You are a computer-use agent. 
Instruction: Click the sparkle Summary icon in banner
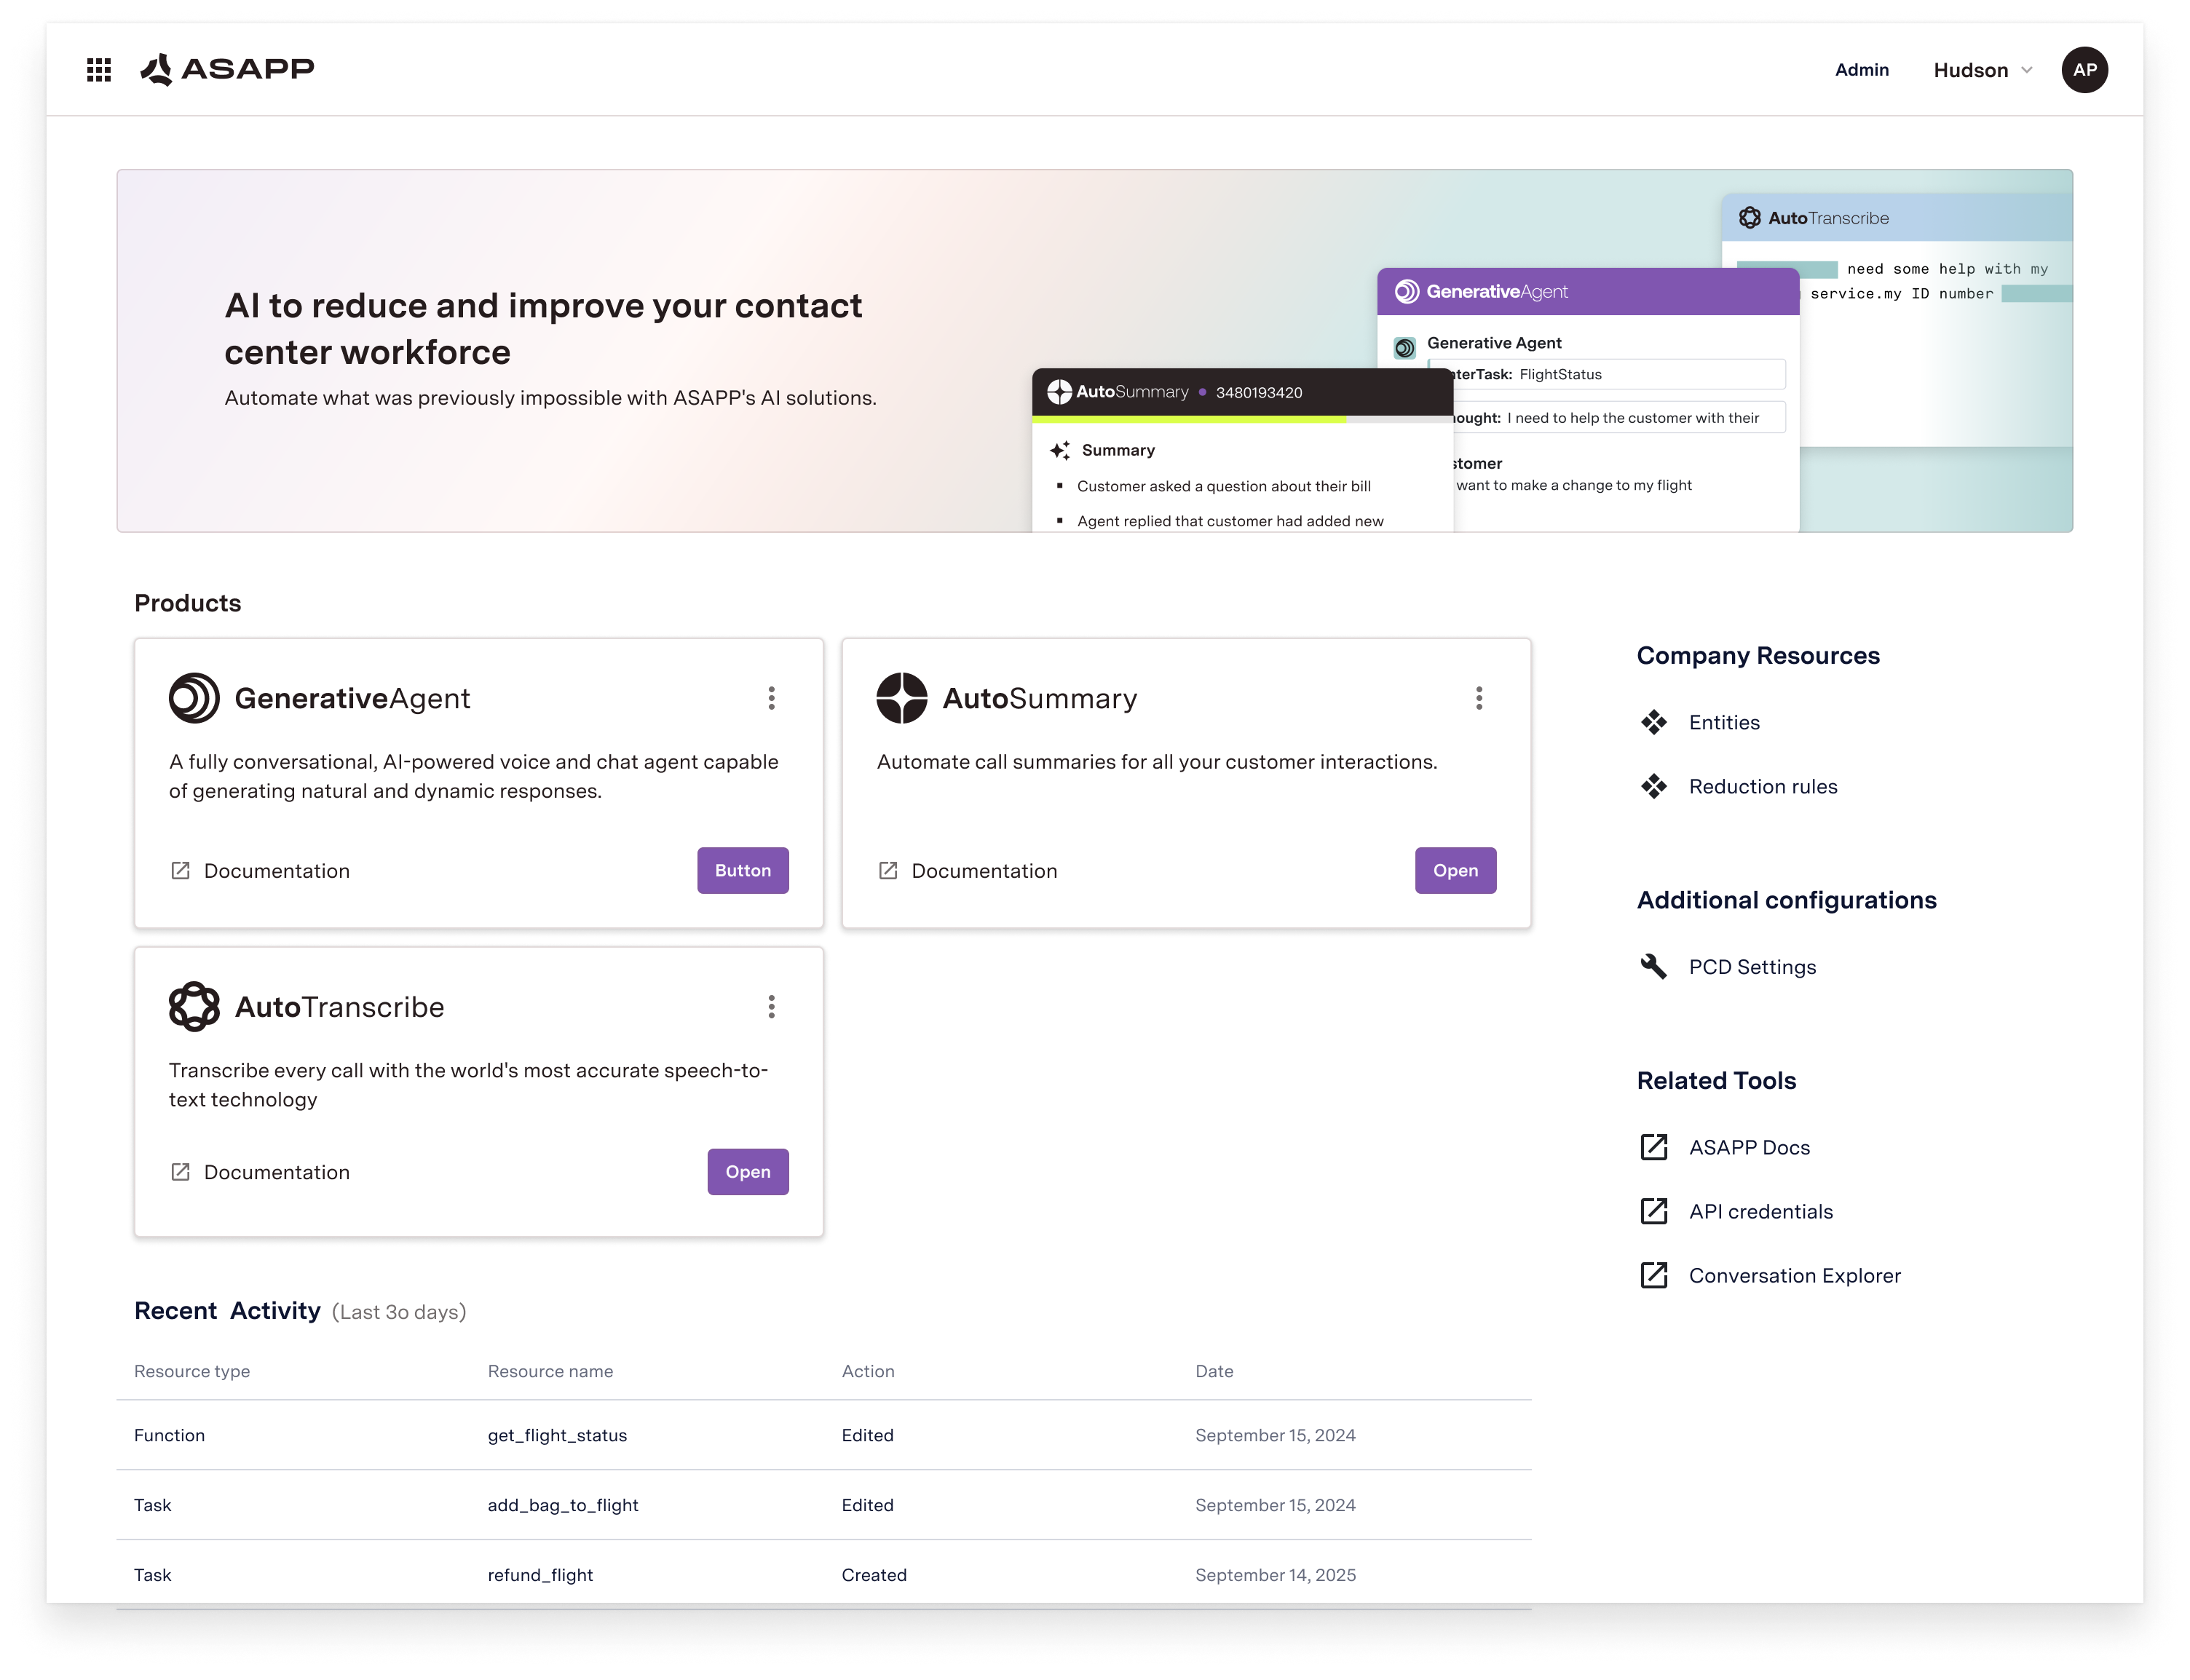tap(1060, 450)
